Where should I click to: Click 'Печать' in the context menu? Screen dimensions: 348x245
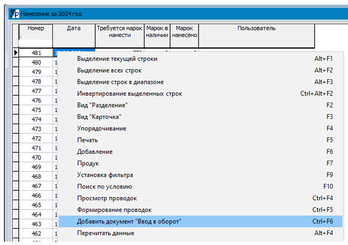(87, 140)
